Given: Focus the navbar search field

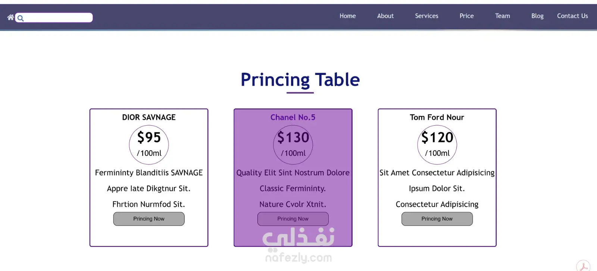Looking at the screenshot, I should (x=54, y=18).
